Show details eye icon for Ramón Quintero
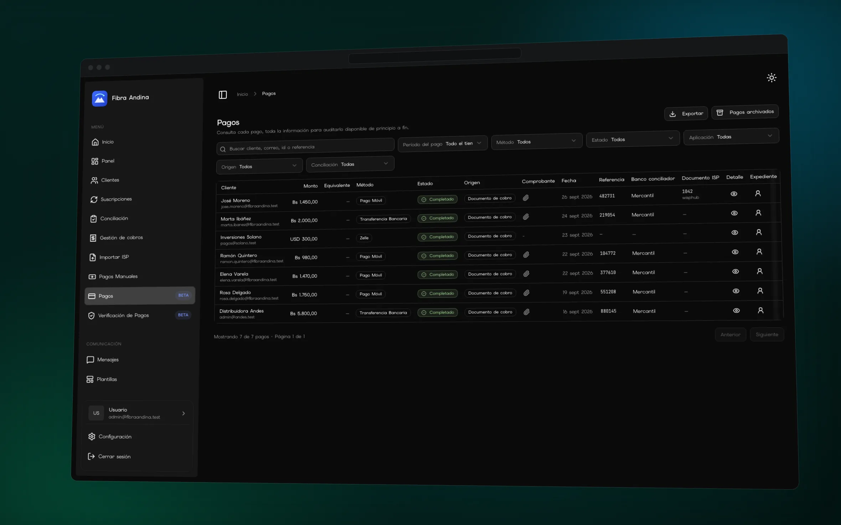Viewport: 841px width, 525px height. 735,252
